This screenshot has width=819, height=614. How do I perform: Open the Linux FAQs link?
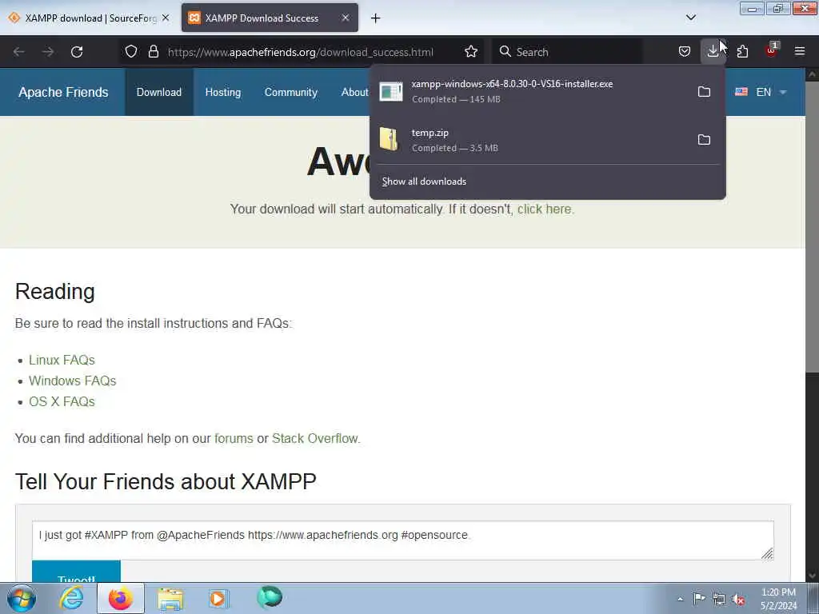tap(62, 360)
